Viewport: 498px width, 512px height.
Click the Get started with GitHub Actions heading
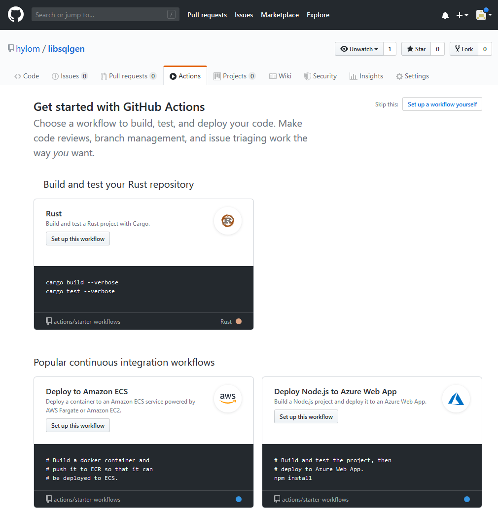[119, 107]
